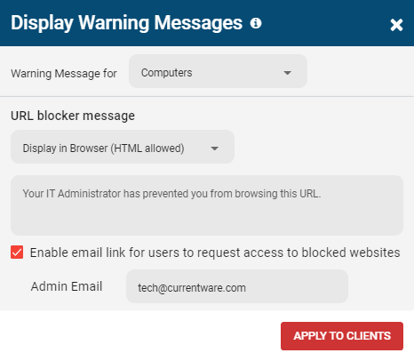
Task: Click empty space below the message text line
Action: [207, 220]
